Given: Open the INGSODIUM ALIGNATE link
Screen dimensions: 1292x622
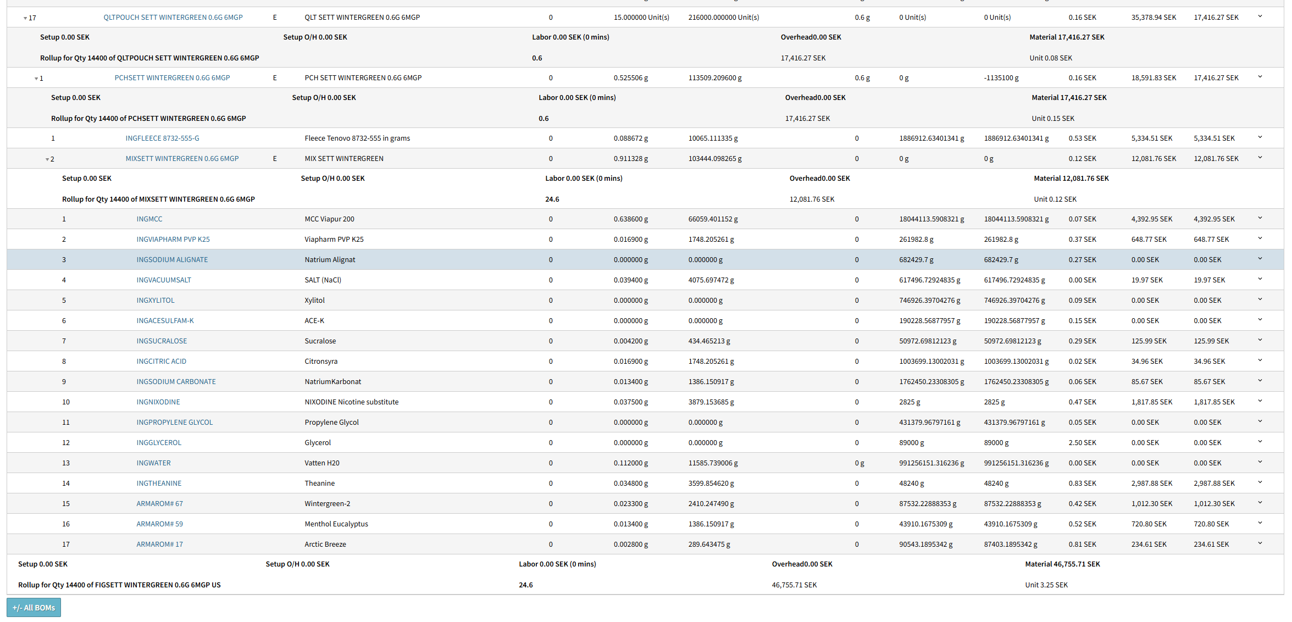Looking at the screenshot, I should (x=172, y=260).
